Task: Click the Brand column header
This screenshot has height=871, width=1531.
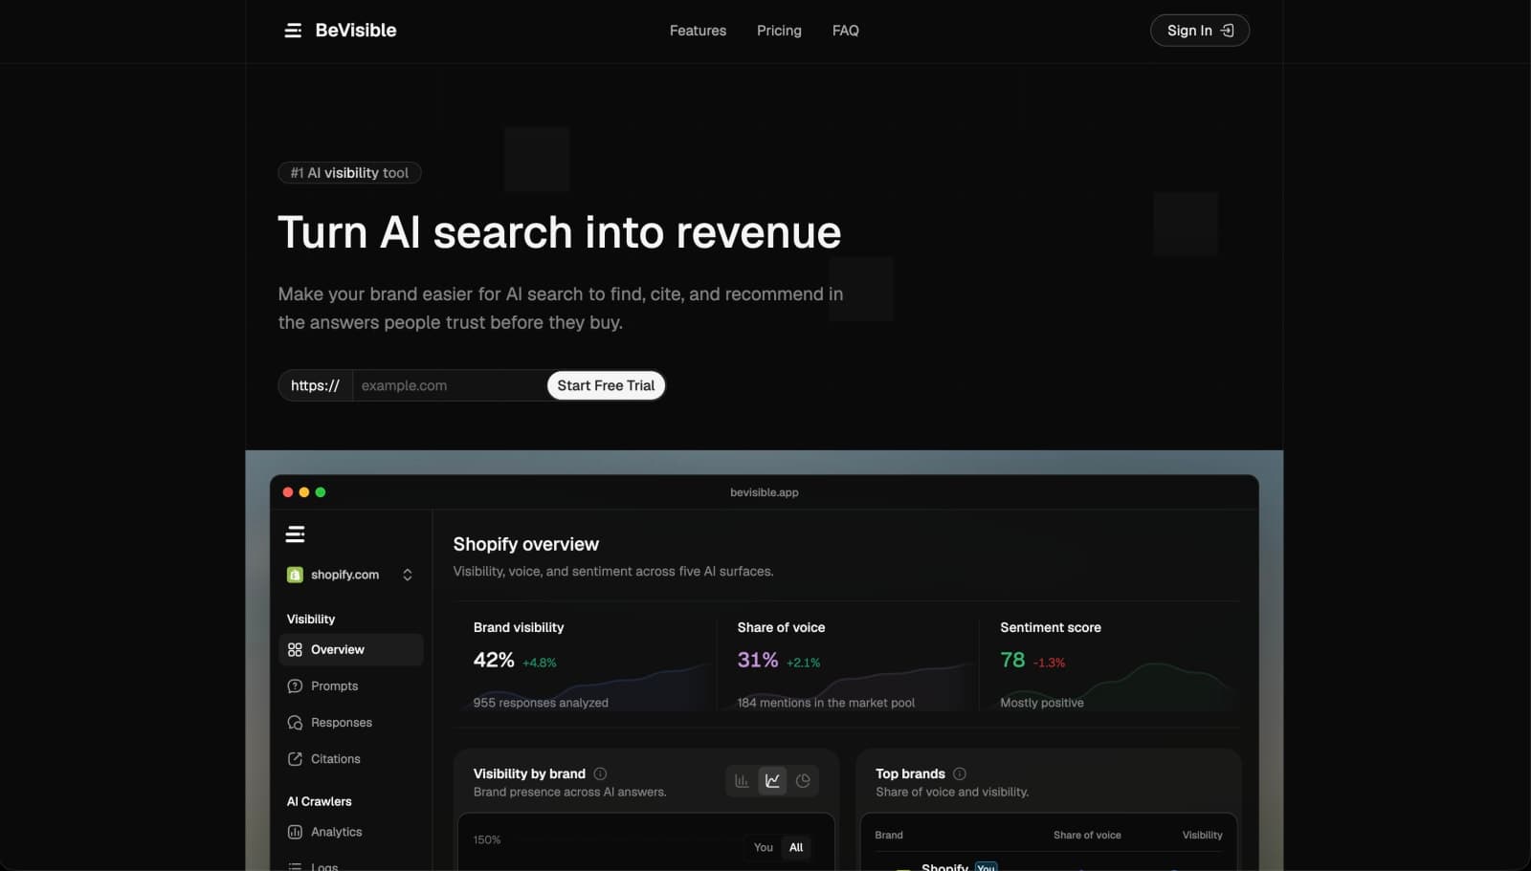Action: tap(889, 835)
